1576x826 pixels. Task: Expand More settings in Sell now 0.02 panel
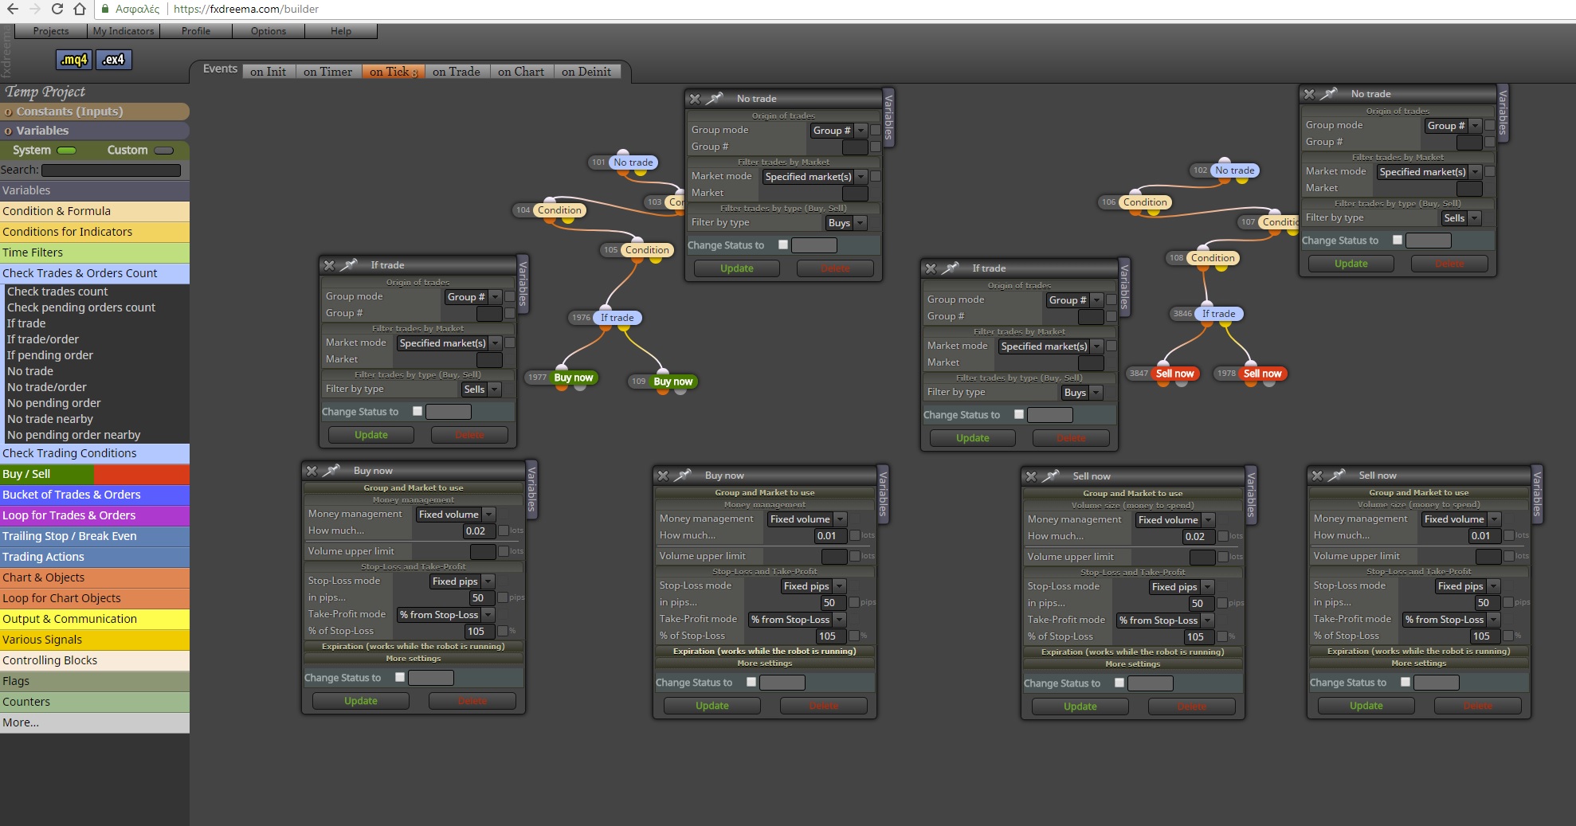pos(1132,664)
